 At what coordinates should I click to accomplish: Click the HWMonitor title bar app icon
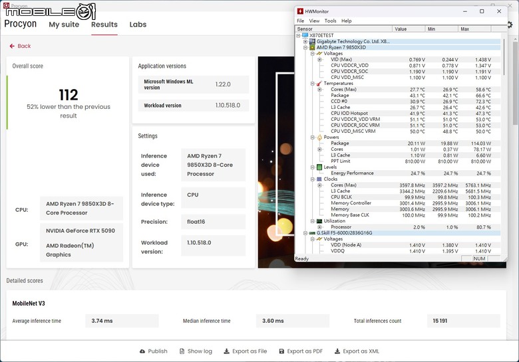[300, 11]
